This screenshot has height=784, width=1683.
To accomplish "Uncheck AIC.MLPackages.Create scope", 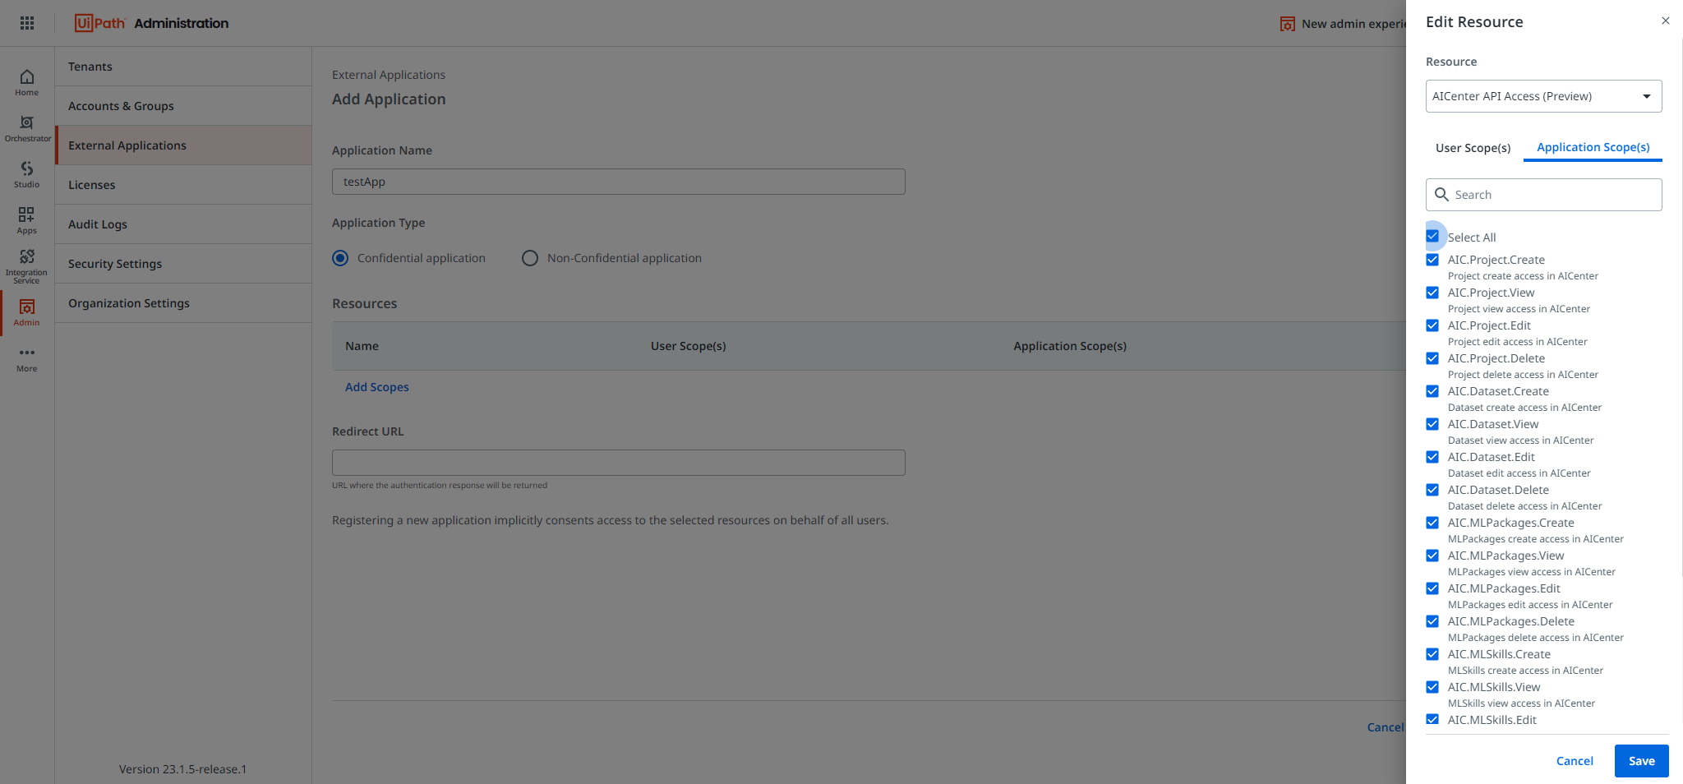I will tap(1432, 523).
